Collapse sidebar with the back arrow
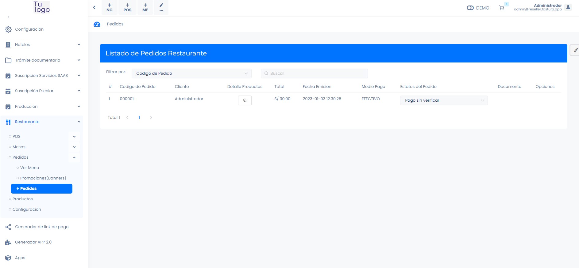The height and width of the screenshot is (268, 579). [94, 7]
